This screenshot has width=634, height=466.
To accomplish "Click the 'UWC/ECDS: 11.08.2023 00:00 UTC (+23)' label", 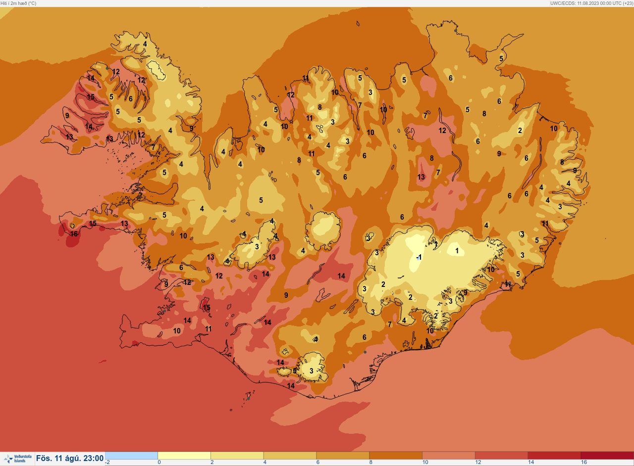I will (x=591, y=3).
